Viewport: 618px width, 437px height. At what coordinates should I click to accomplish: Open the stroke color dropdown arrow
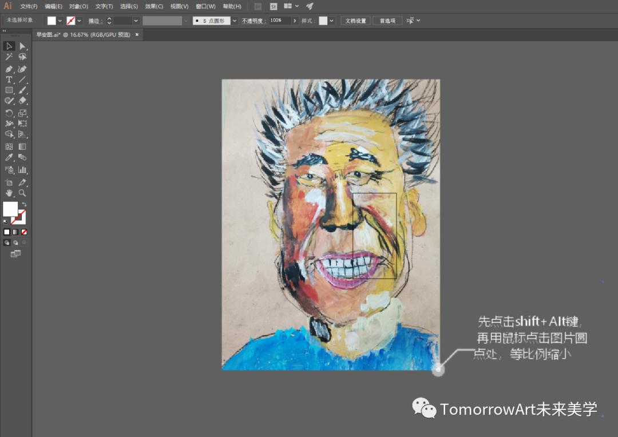pyautogui.click(x=79, y=21)
